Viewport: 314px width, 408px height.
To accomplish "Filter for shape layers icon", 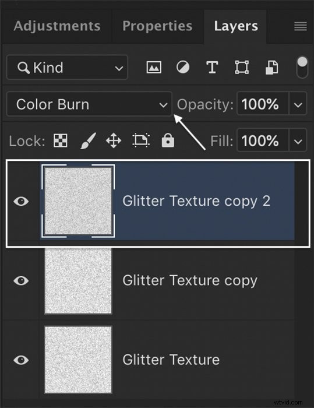I will [242, 68].
